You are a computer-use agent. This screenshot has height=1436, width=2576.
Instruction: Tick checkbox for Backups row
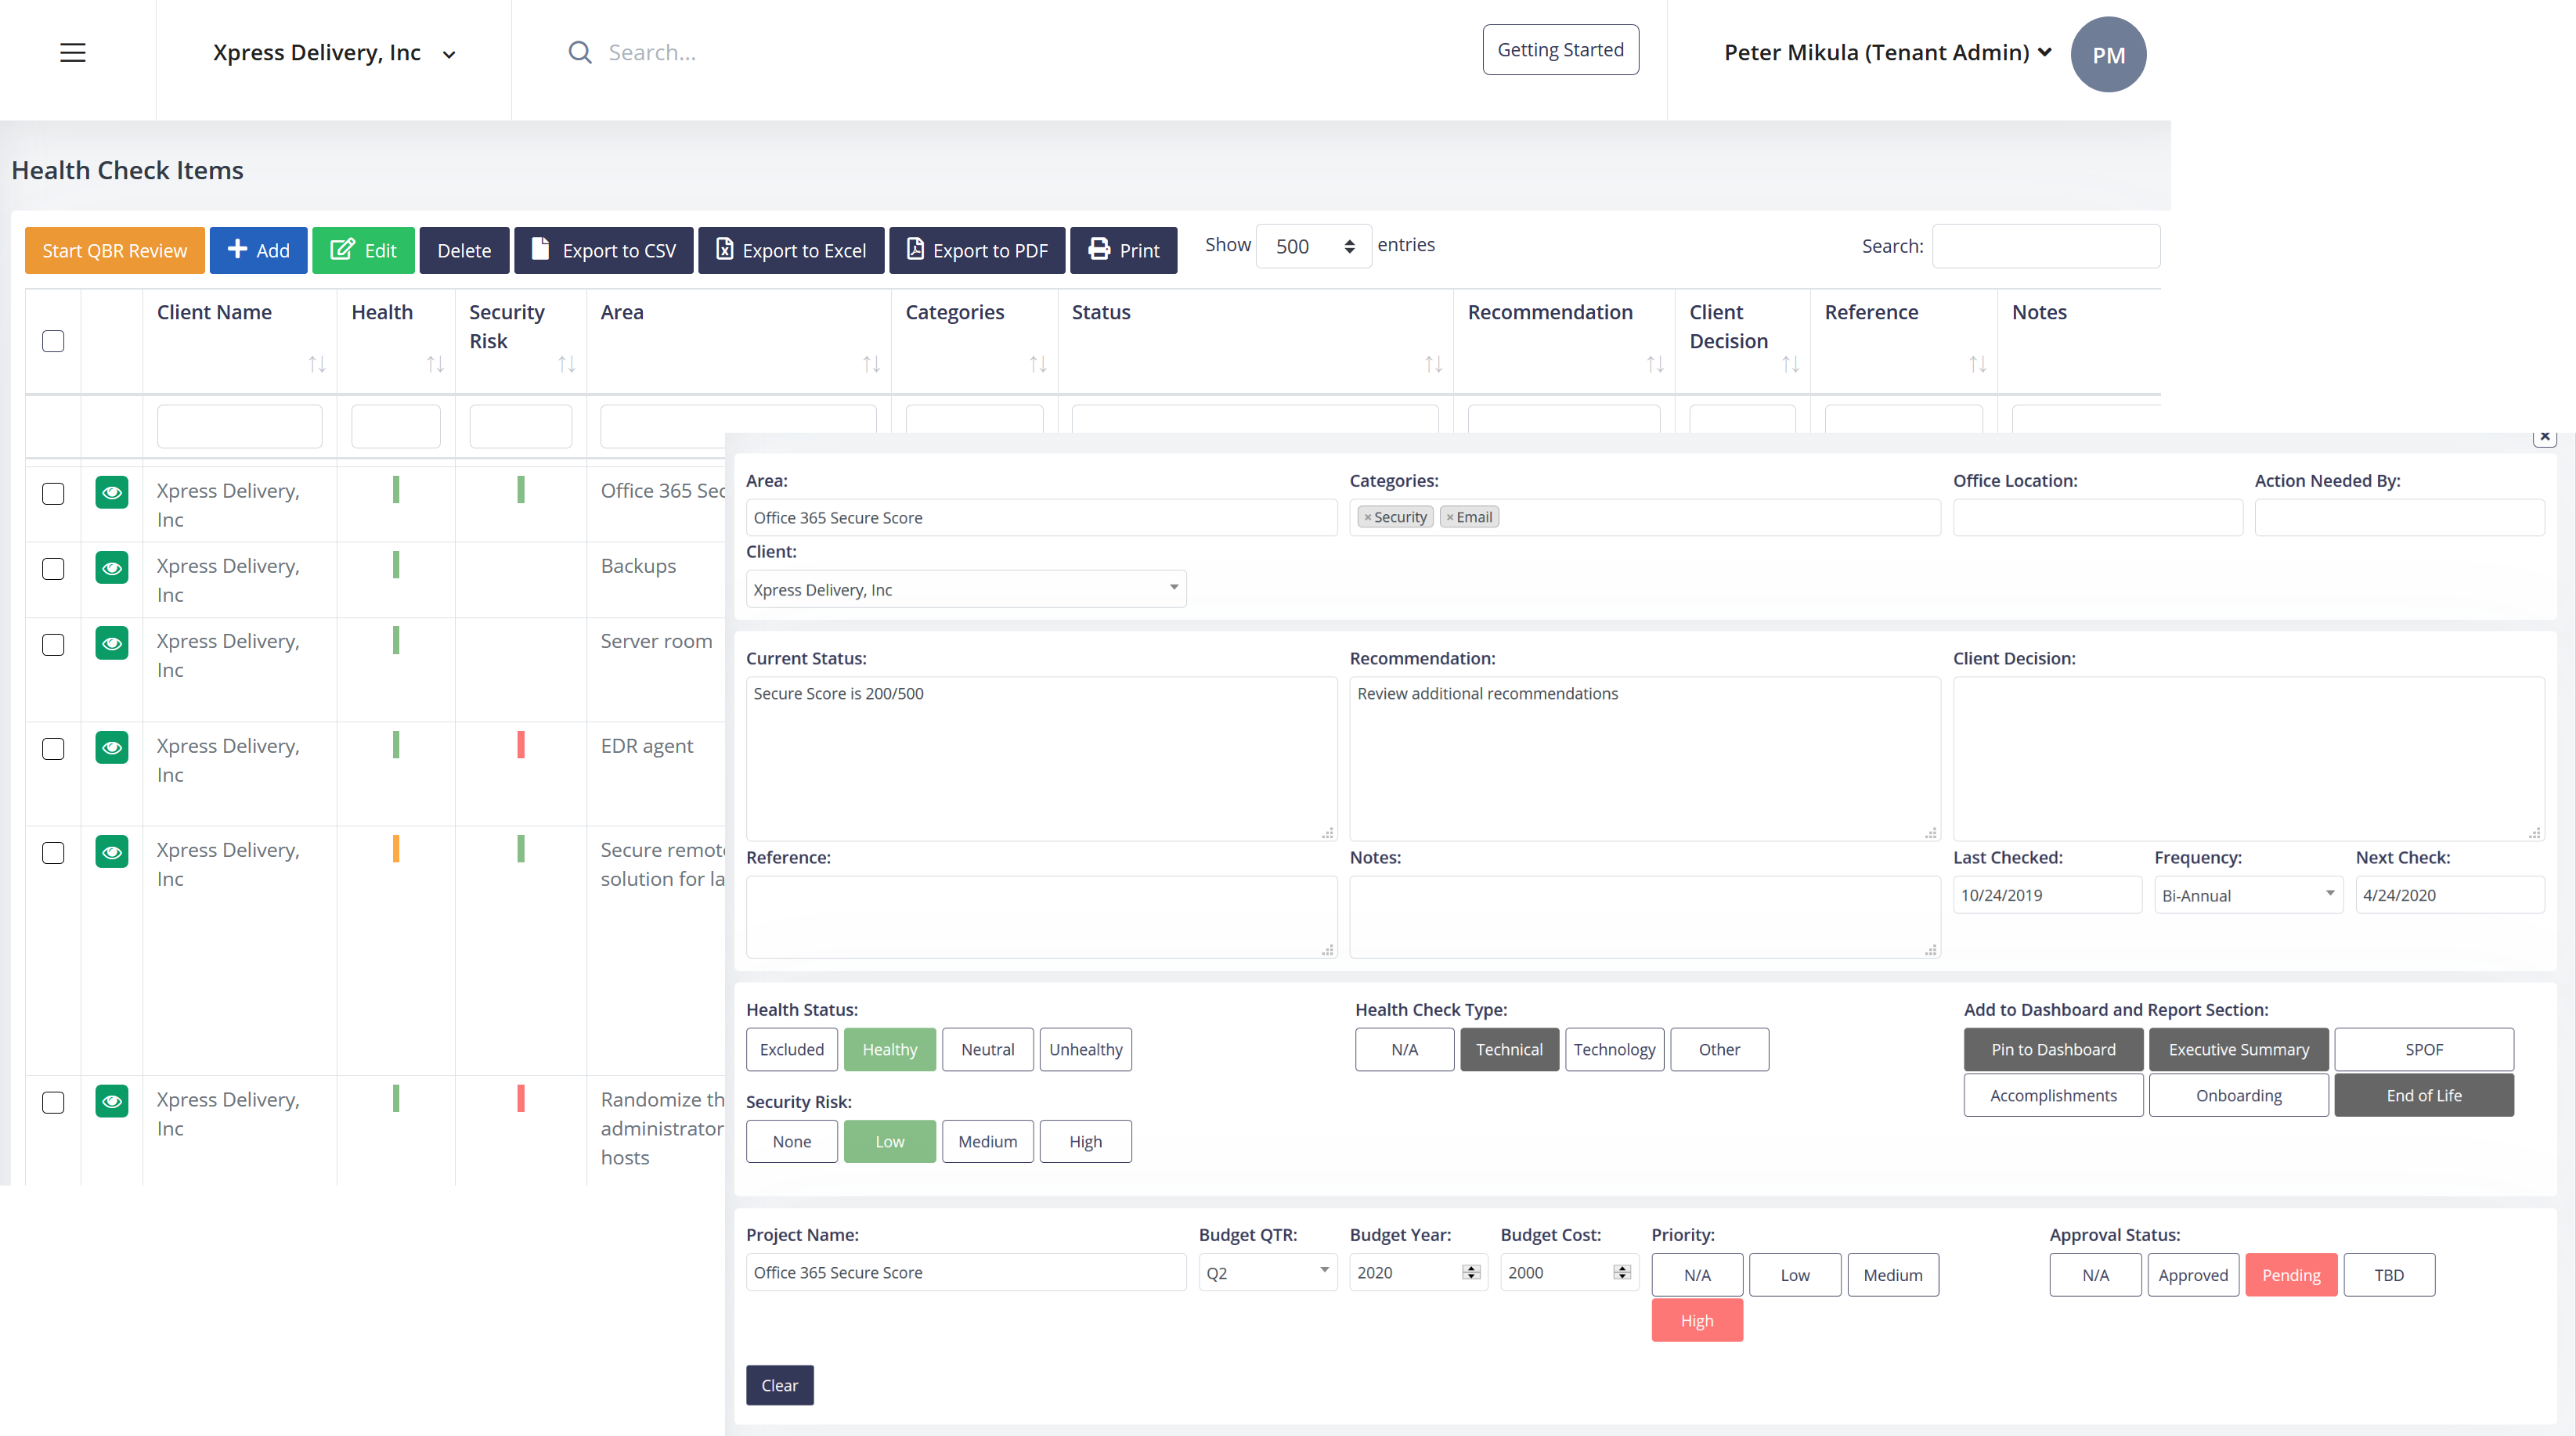point(53,569)
